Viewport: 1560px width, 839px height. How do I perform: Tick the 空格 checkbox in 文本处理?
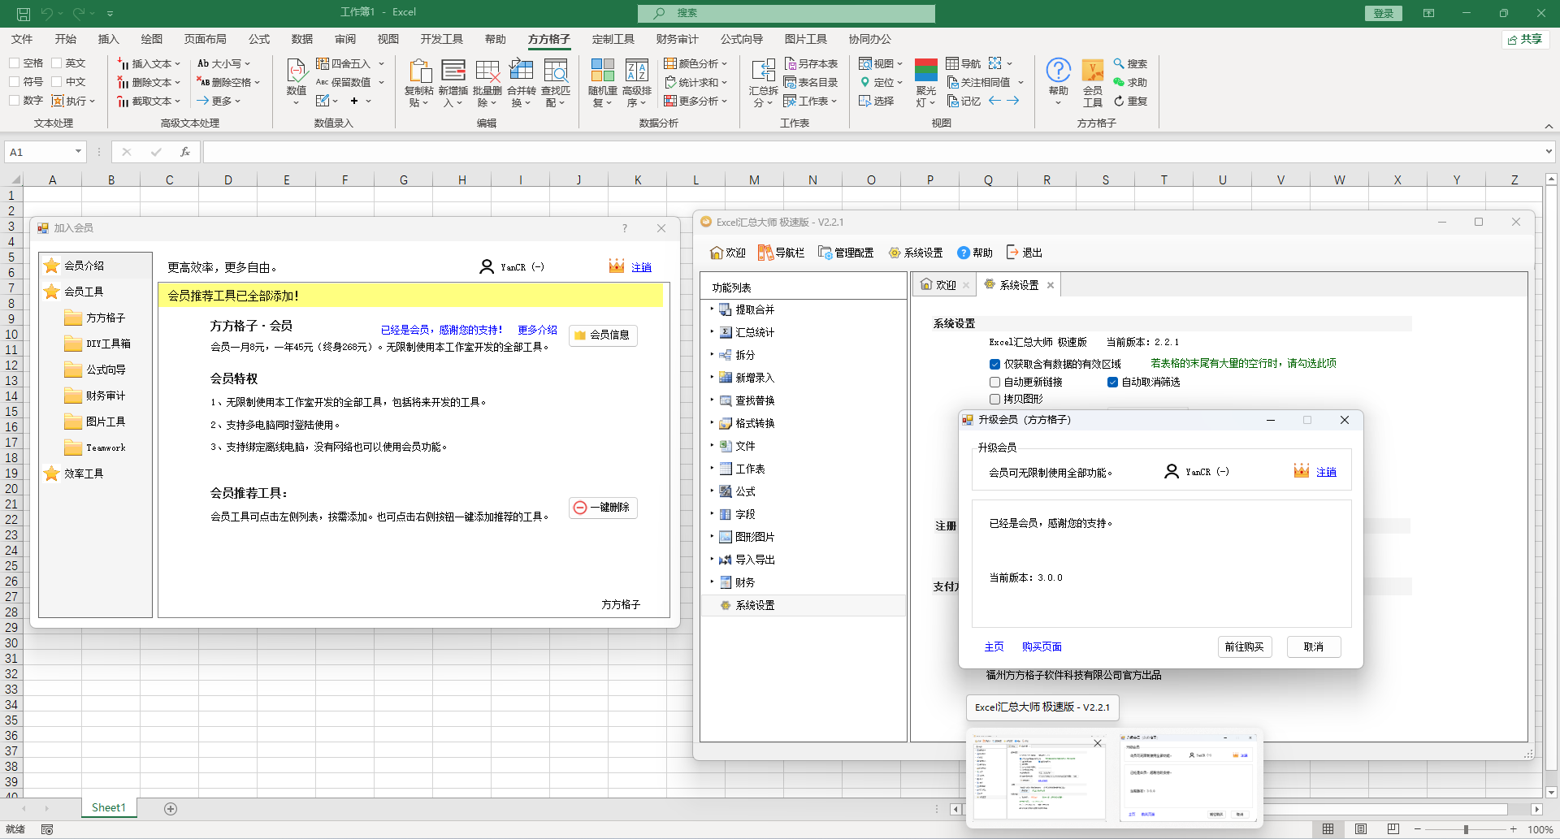click(x=15, y=63)
